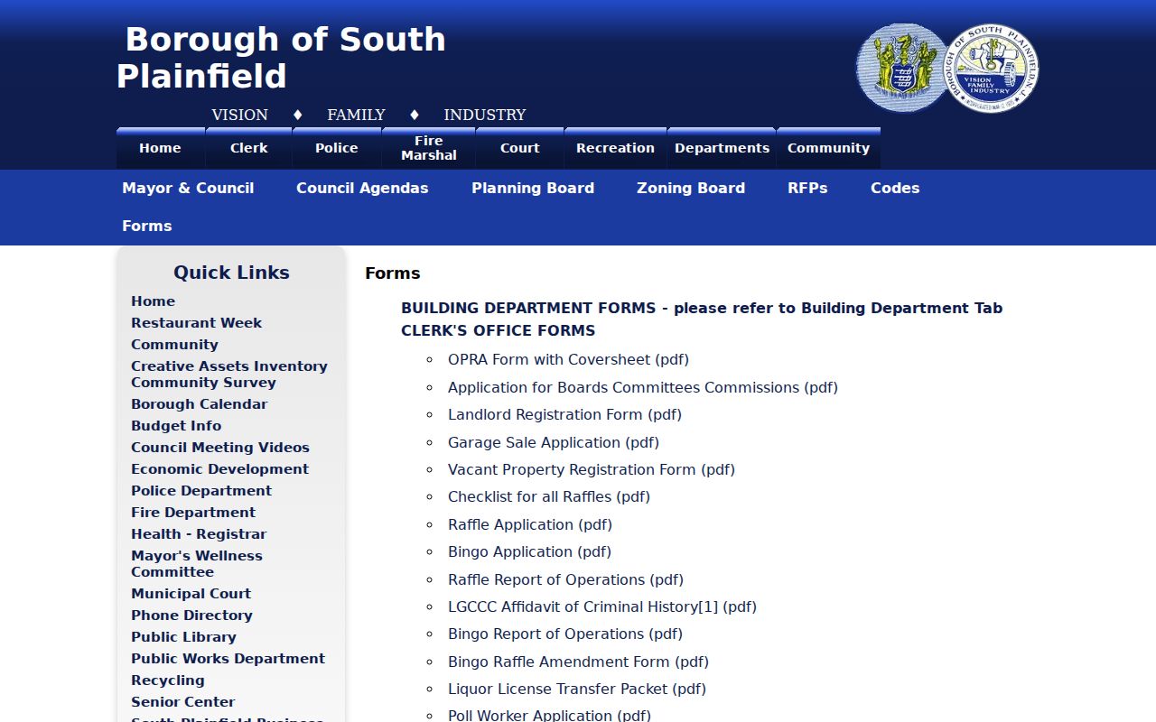Switch to the Recreation tab
Viewport: 1156px width, 722px height.
click(616, 148)
